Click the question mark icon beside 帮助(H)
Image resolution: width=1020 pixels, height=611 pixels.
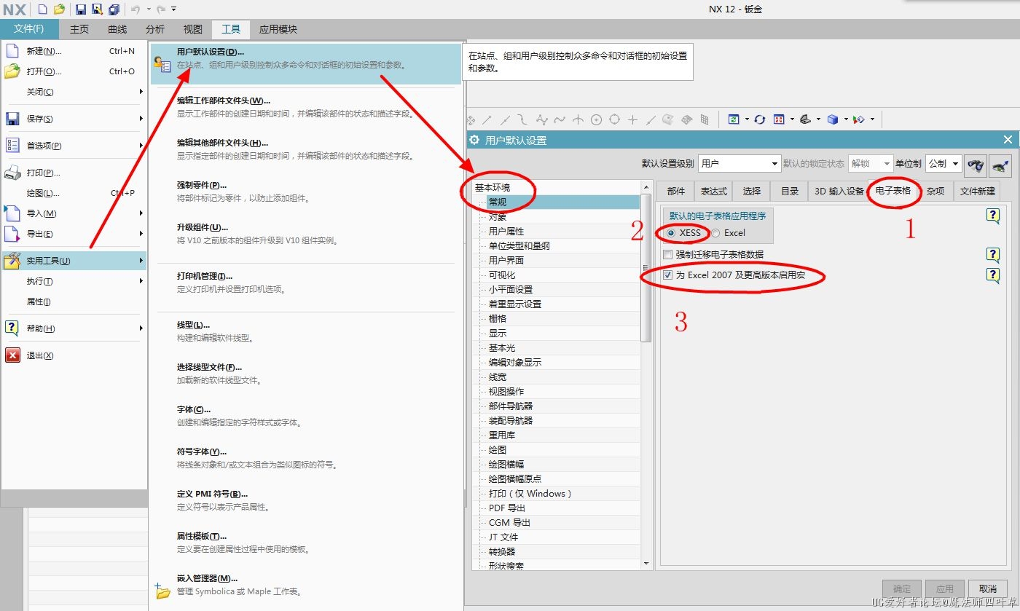point(12,328)
